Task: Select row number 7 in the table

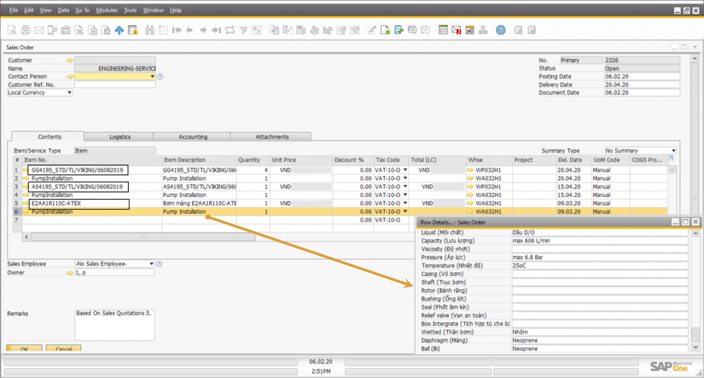Action: coord(17,220)
